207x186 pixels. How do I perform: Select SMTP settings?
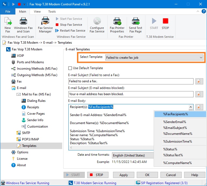point(23,133)
